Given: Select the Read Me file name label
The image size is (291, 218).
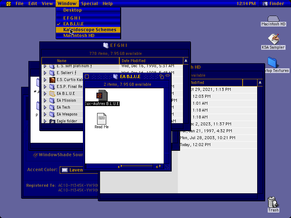Looking at the screenshot, I should (101, 127).
